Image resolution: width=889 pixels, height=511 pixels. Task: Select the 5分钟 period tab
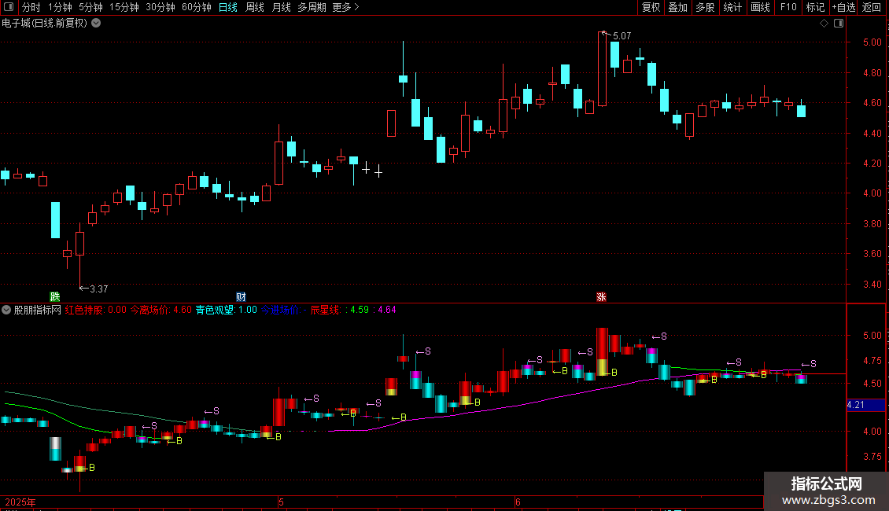90,7
